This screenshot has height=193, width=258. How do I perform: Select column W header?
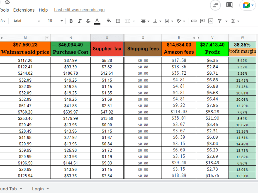242,38
